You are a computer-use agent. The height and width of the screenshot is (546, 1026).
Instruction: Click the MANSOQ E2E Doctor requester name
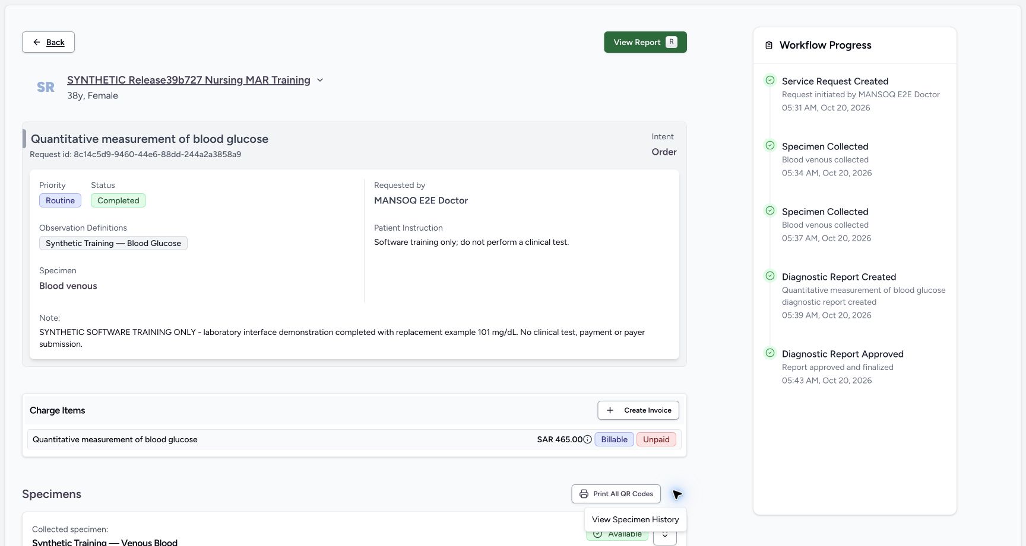click(x=421, y=200)
